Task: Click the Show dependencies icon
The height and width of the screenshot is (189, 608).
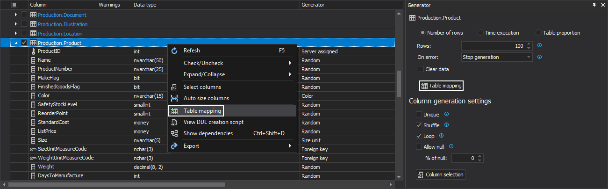Action: pyautogui.click(x=174, y=133)
